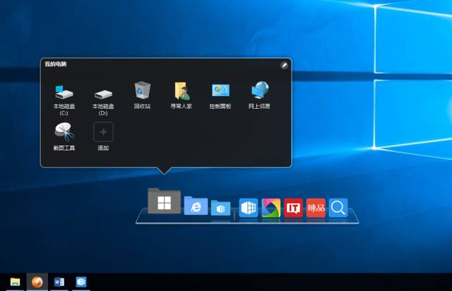Click the 添加 plus button to add shortcut
This screenshot has width=452, height=291.
click(x=103, y=132)
